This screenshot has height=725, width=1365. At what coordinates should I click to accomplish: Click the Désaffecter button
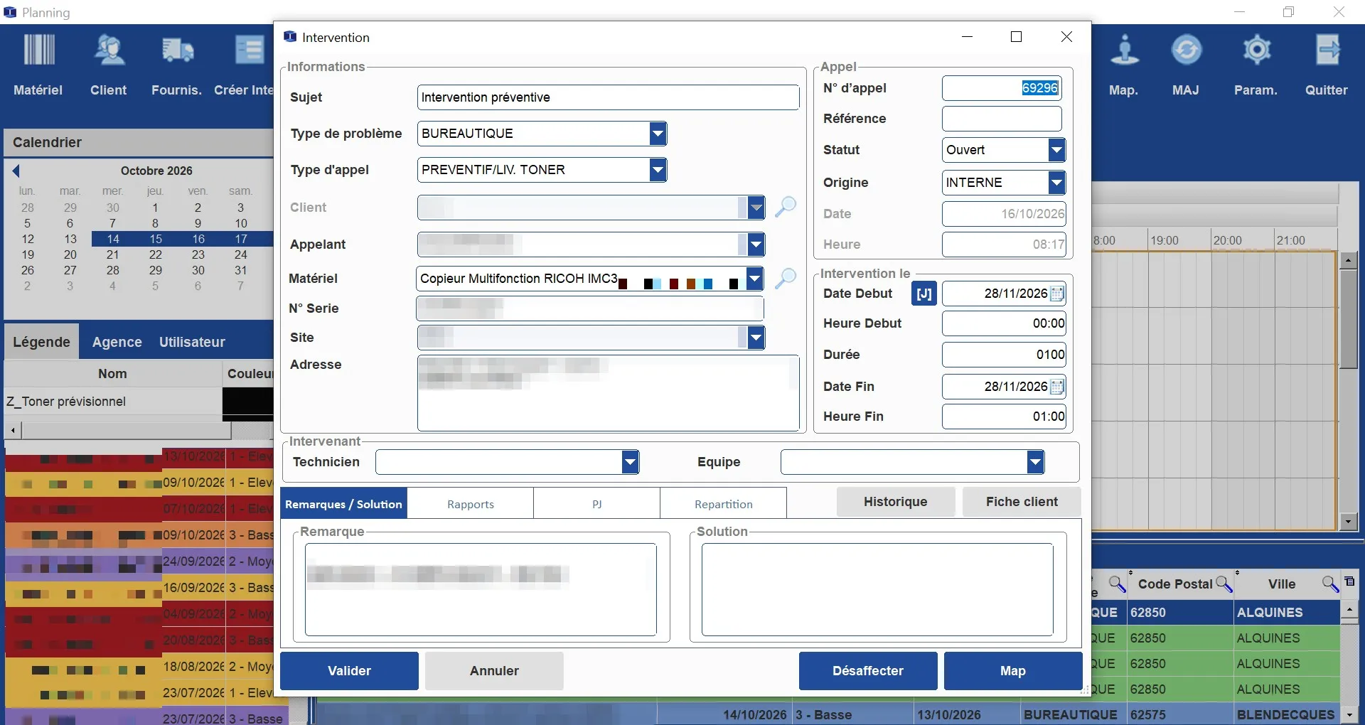[x=868, y=671]
